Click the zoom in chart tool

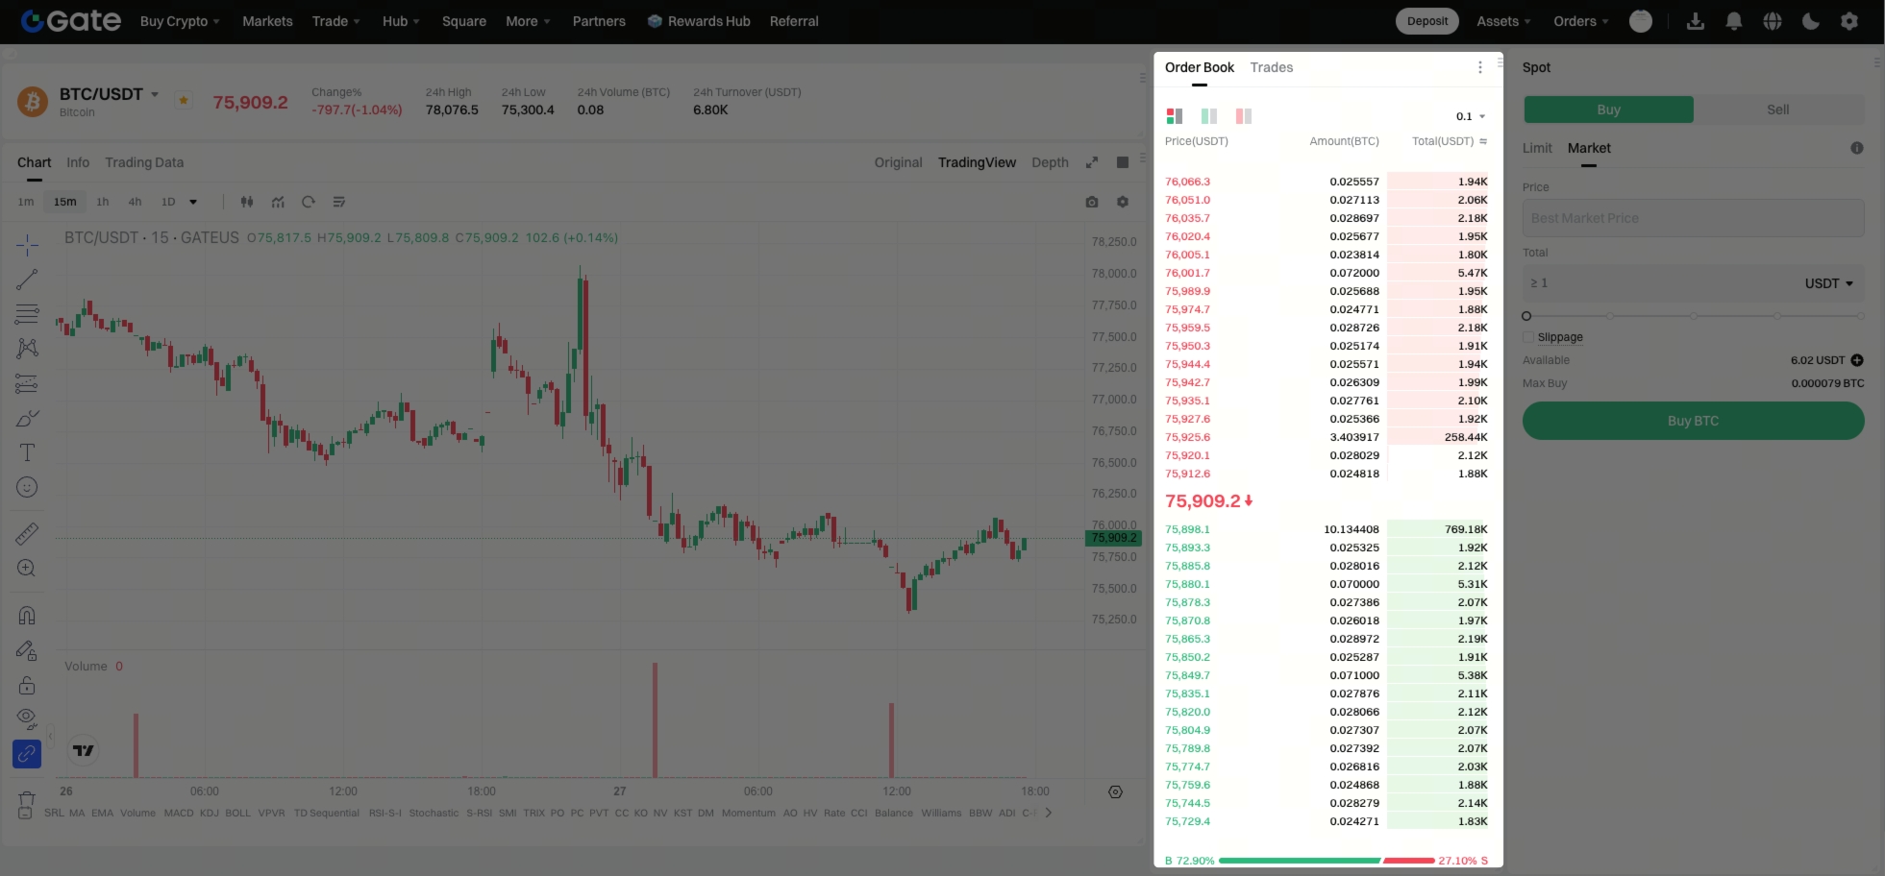(27, 568)
